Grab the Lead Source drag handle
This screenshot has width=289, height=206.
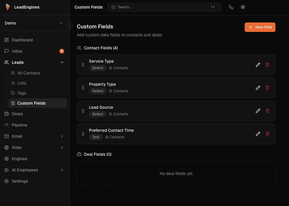click(x=83, y=111)
